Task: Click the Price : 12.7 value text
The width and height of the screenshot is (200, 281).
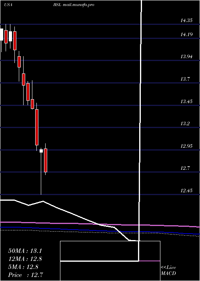Action: pyautogui.click(x=26, y=275)
